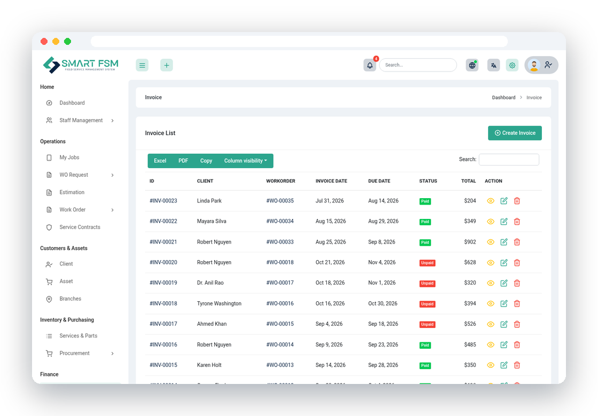Click the Create Invoice button

[515, 133]
